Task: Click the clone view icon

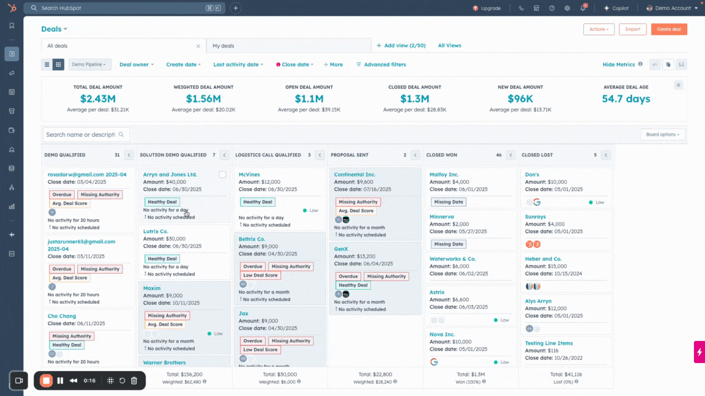Action: [x=668, y=65]
